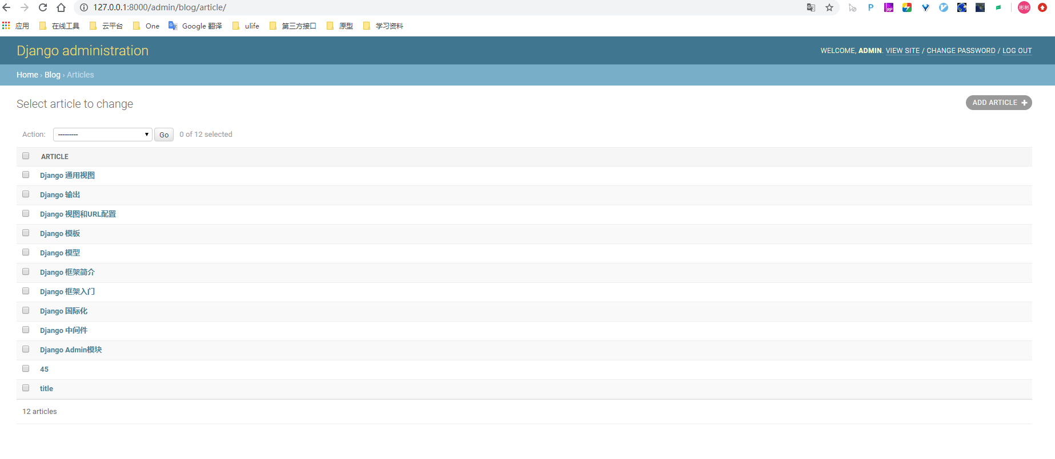Click the blue V funnel extension icon
Image resolution: width=1055 pixels, height=459 pixels.
pyautogui.click(x=925, y=7)
